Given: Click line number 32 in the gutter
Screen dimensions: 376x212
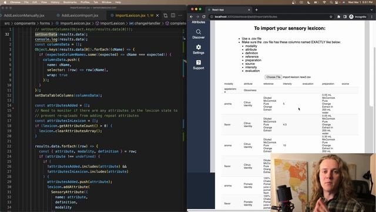Looking at the screenshot, I should click(7, 34).
